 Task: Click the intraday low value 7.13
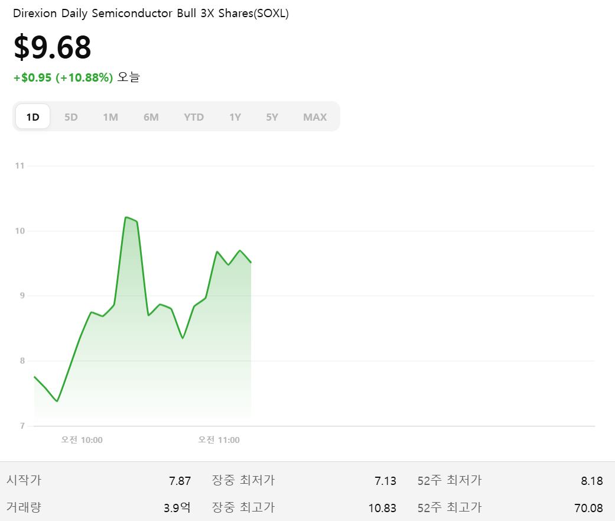(385, 481)
